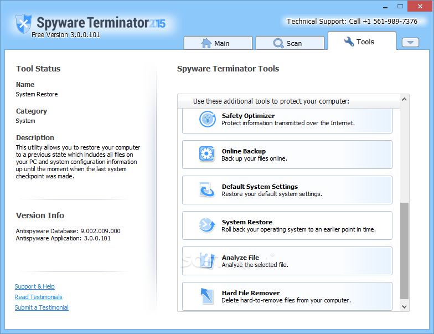
Task: Switch to the Main tab
Action: 218,43
